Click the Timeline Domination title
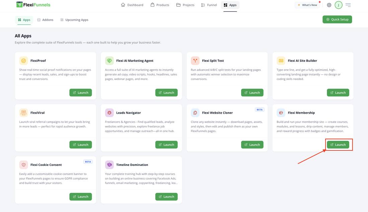The width and height of the screenshot is (368, 212). [x=132, y=165]
